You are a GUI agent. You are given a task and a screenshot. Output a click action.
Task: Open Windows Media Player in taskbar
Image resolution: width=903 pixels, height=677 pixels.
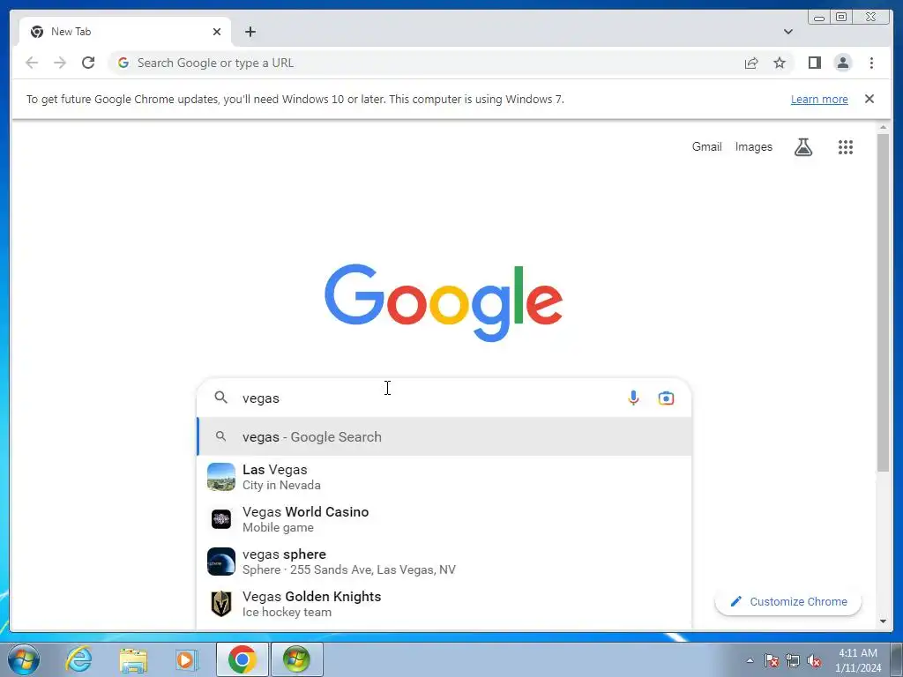[x=186, y=659]
